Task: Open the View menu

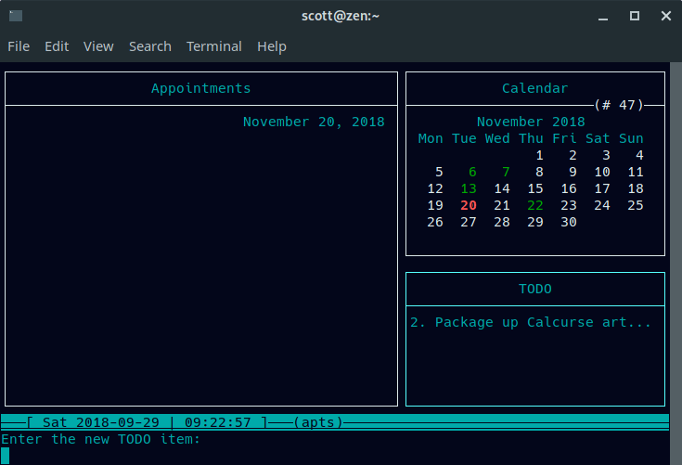Action: (98, 46)
